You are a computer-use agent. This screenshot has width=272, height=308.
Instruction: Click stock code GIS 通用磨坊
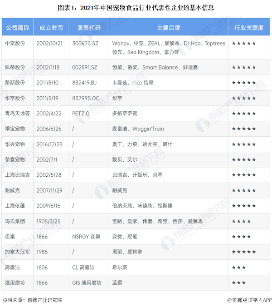pyautogui.click(x=87, y=283)
